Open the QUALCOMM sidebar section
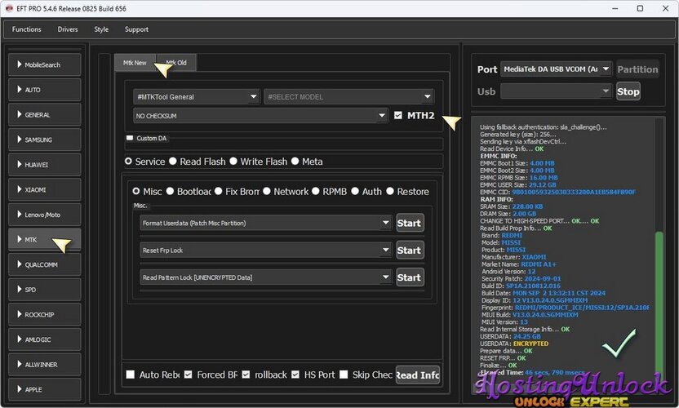Screen dimensions: 679x408 (44, 264)
